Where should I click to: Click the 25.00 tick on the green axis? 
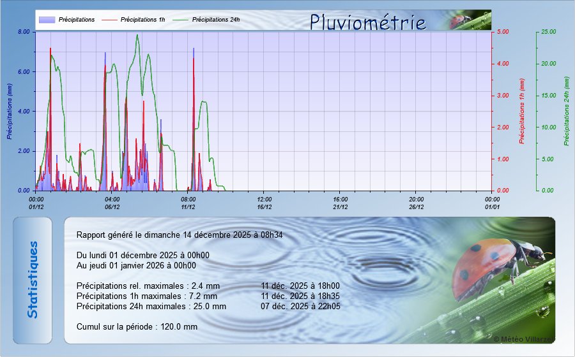pos(548,32)
